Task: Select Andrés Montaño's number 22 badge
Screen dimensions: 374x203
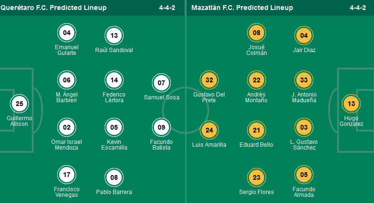Action: (257, 80)
